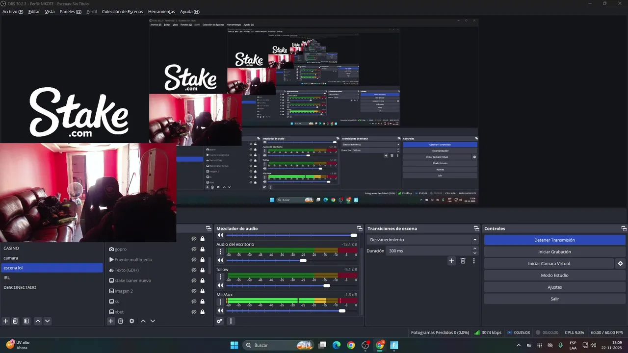Mute the Mic/Aux audio channel
The width and height of the screenshot is (628, 353).
click(221, 310)
